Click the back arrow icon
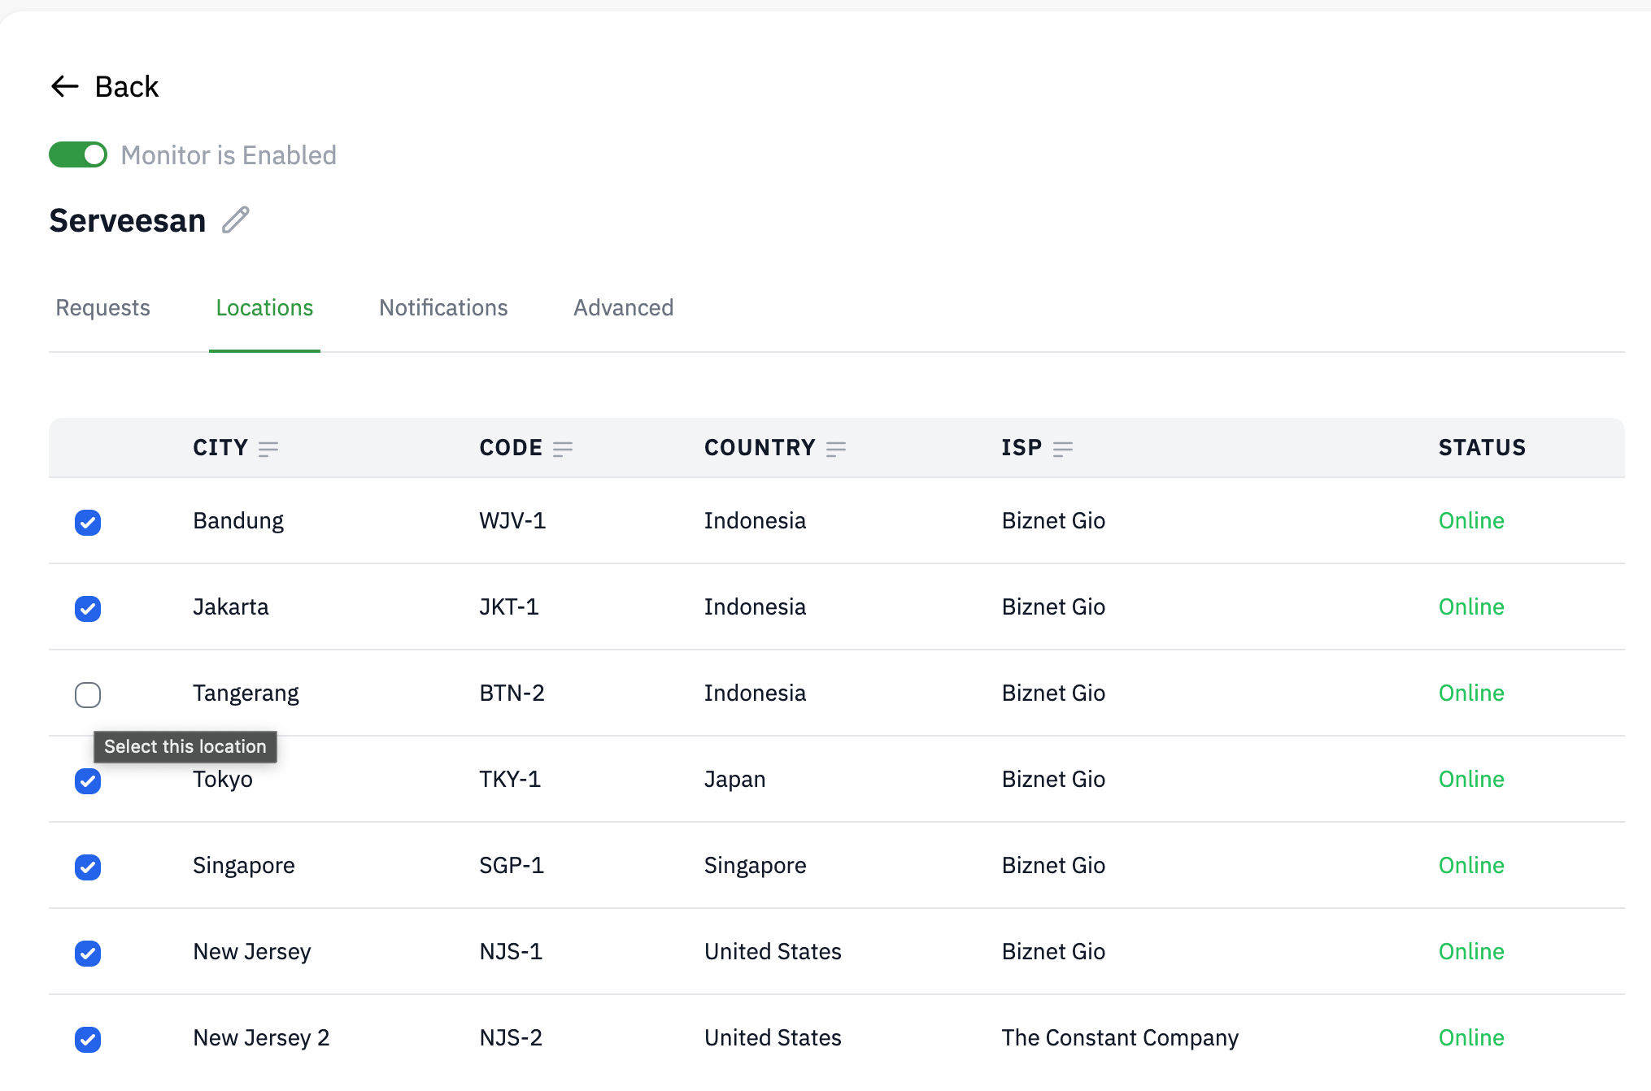This screenshot has width=1651, height=1091. pos(65,86)
